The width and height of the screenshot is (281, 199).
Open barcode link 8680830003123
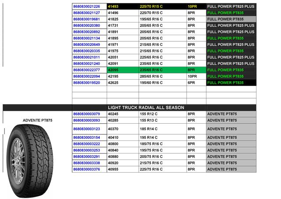click(x=86, y=129)
